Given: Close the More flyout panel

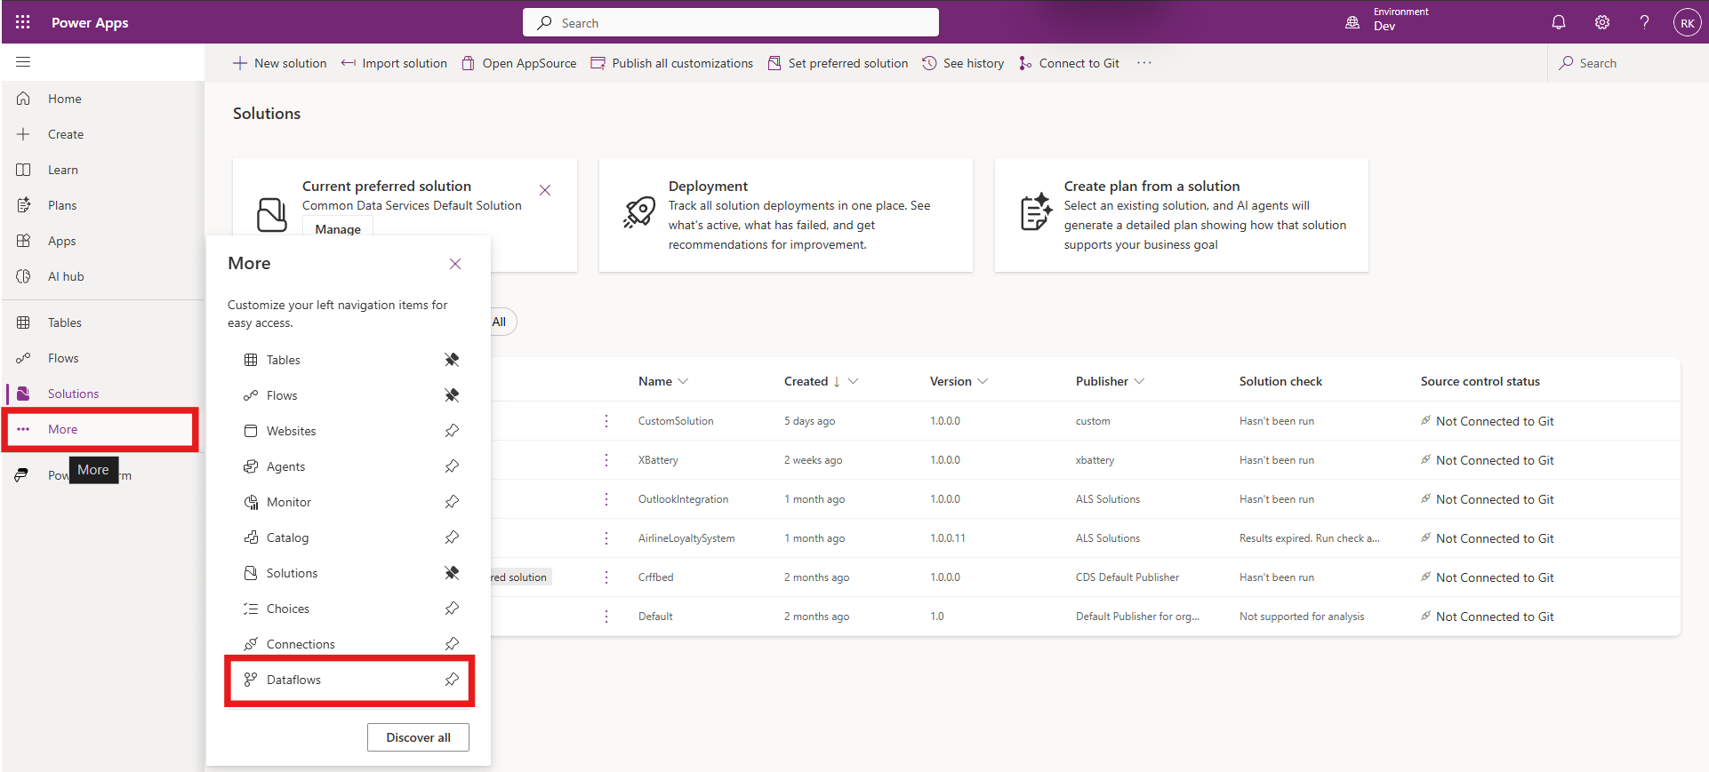Looking at the screenshot, I should pyautogui.click(x=455, y=264).
